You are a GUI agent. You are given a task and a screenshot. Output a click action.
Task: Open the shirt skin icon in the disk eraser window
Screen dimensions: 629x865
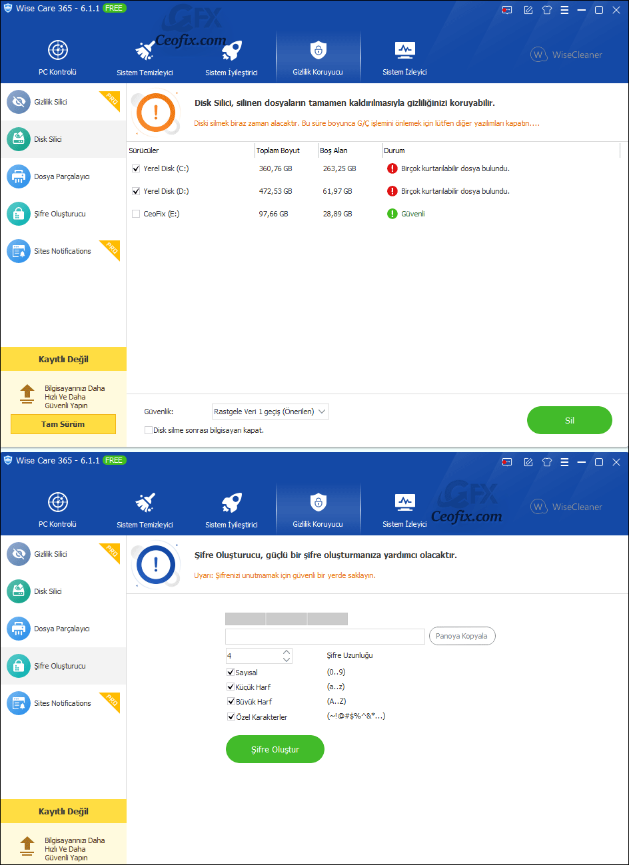[547, 10]
